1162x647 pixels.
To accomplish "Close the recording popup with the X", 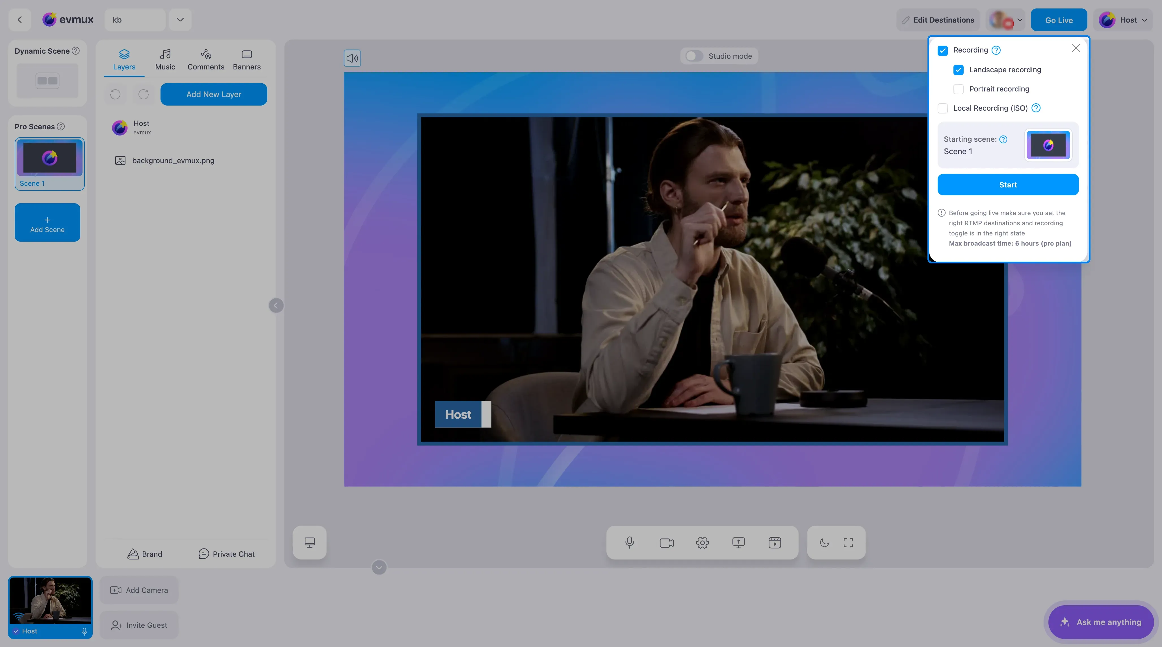I will click(1076, 48).
